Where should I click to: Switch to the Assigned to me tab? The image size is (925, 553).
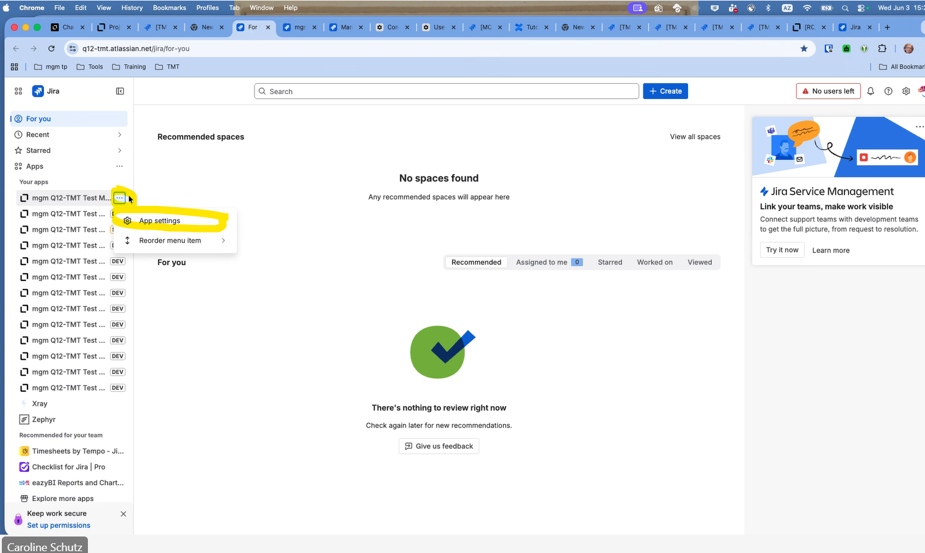pyautogui.click(x=549, y=262)
